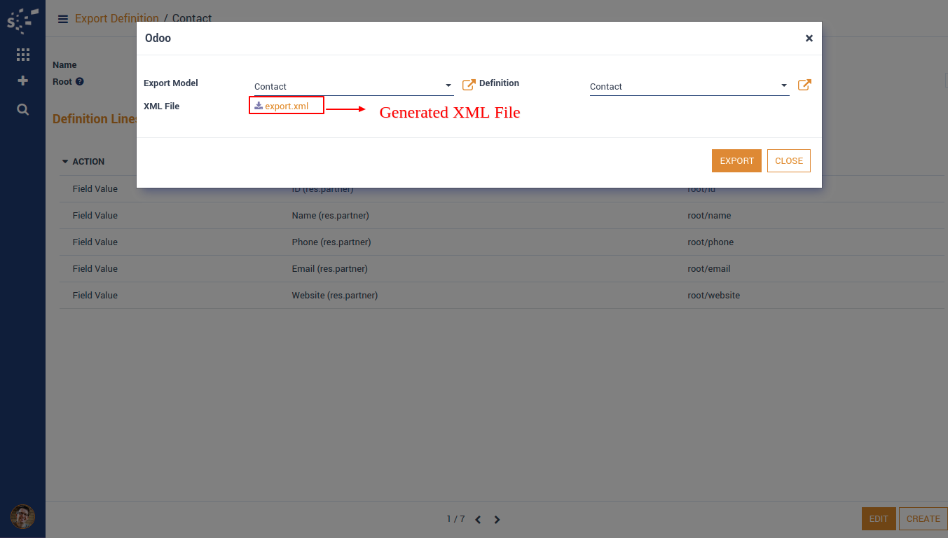This screenshot has height=538, width=948.
Task: Go to next record arrow
Action: 497,520
